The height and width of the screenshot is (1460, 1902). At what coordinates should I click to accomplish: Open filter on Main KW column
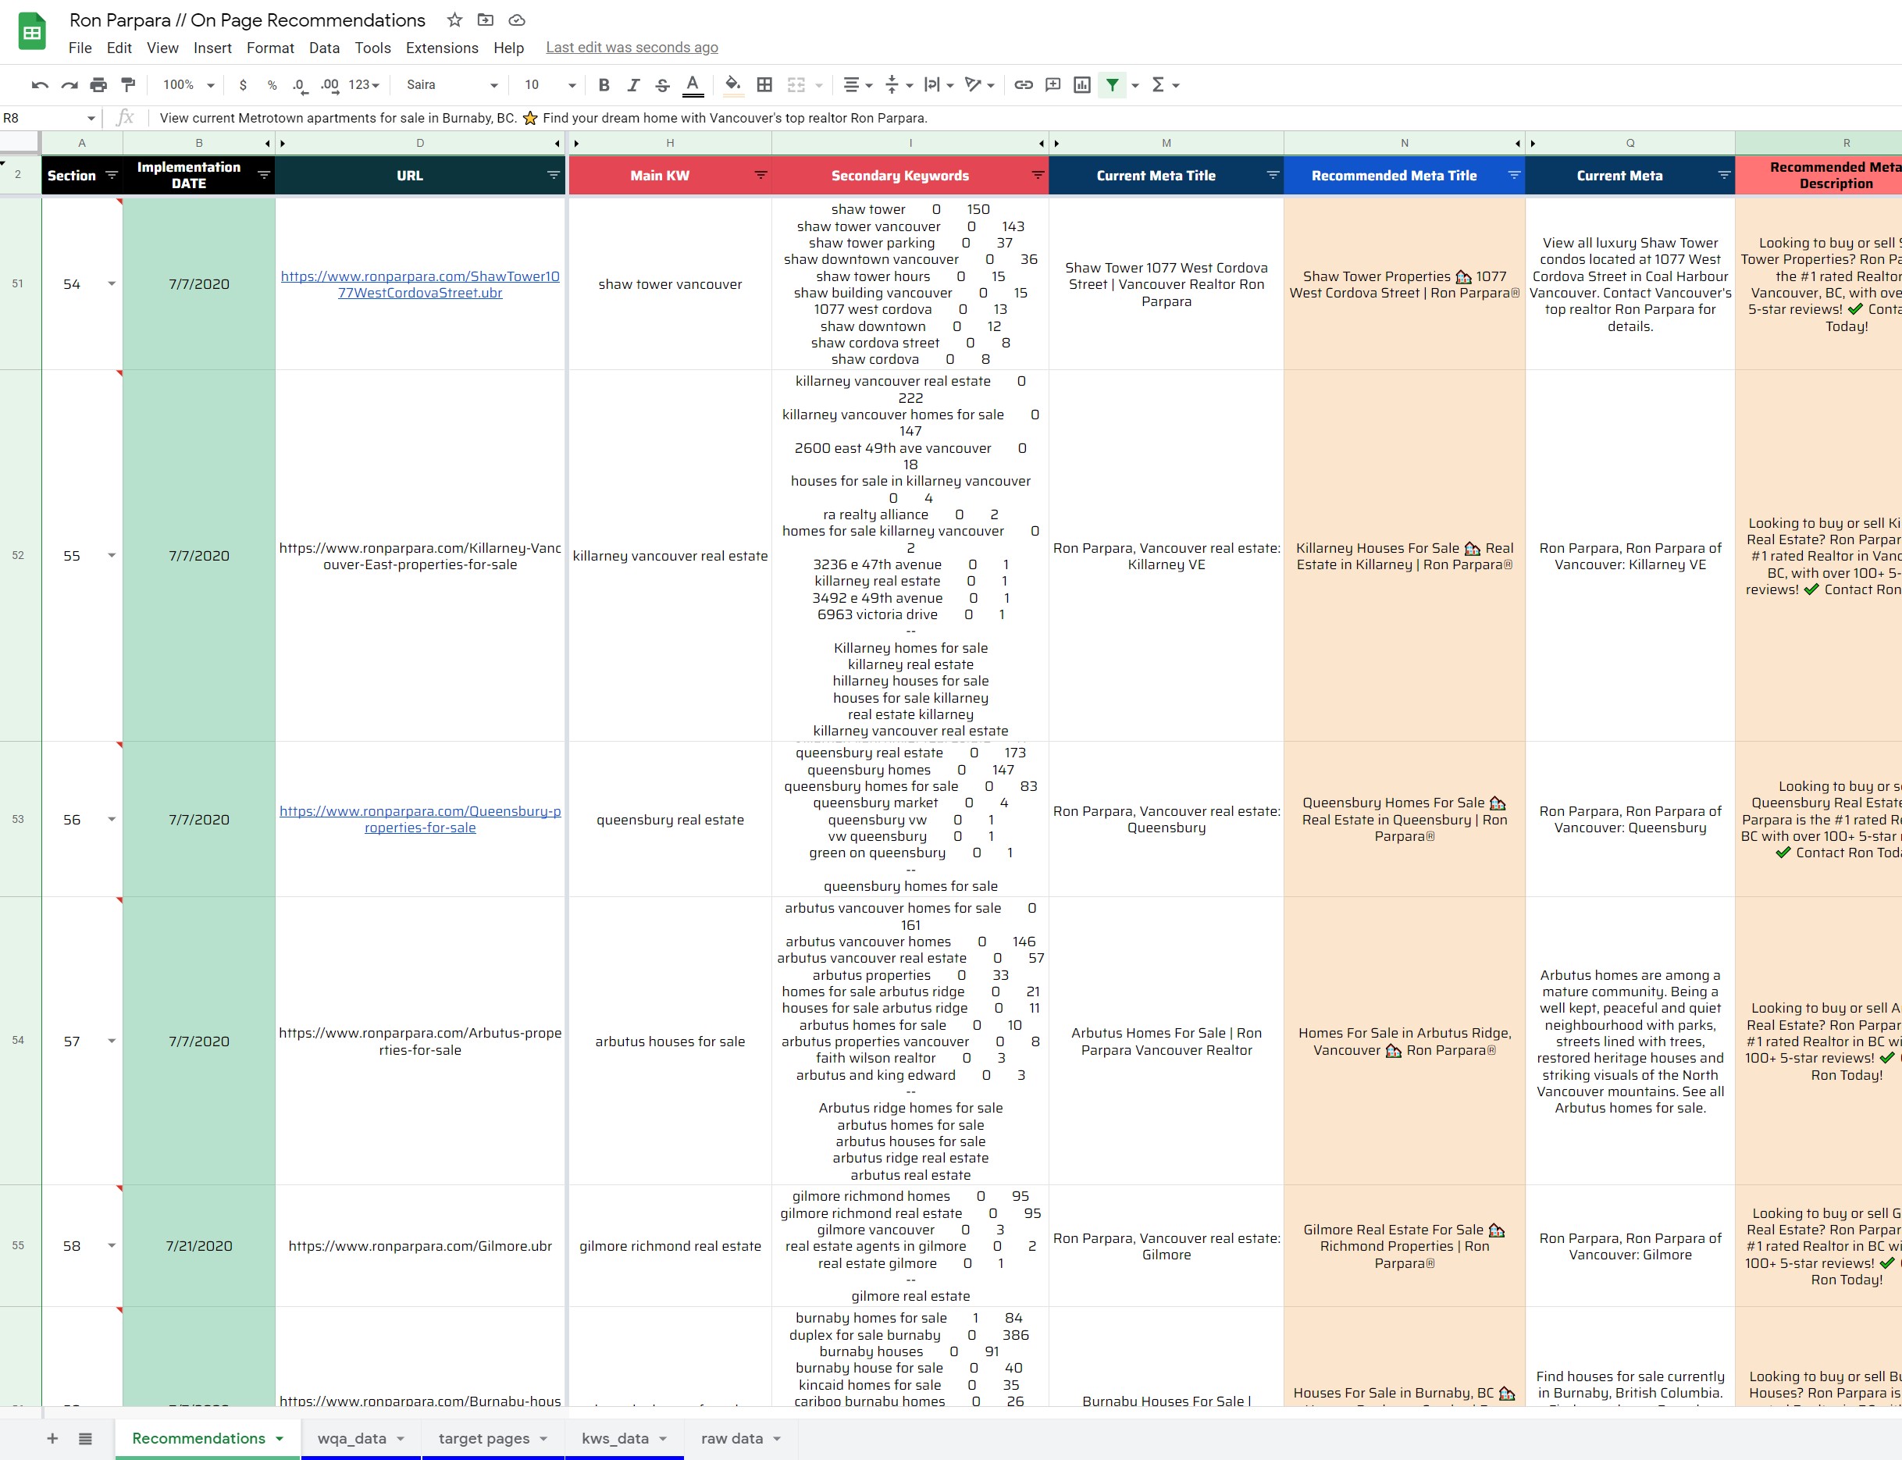760,176
